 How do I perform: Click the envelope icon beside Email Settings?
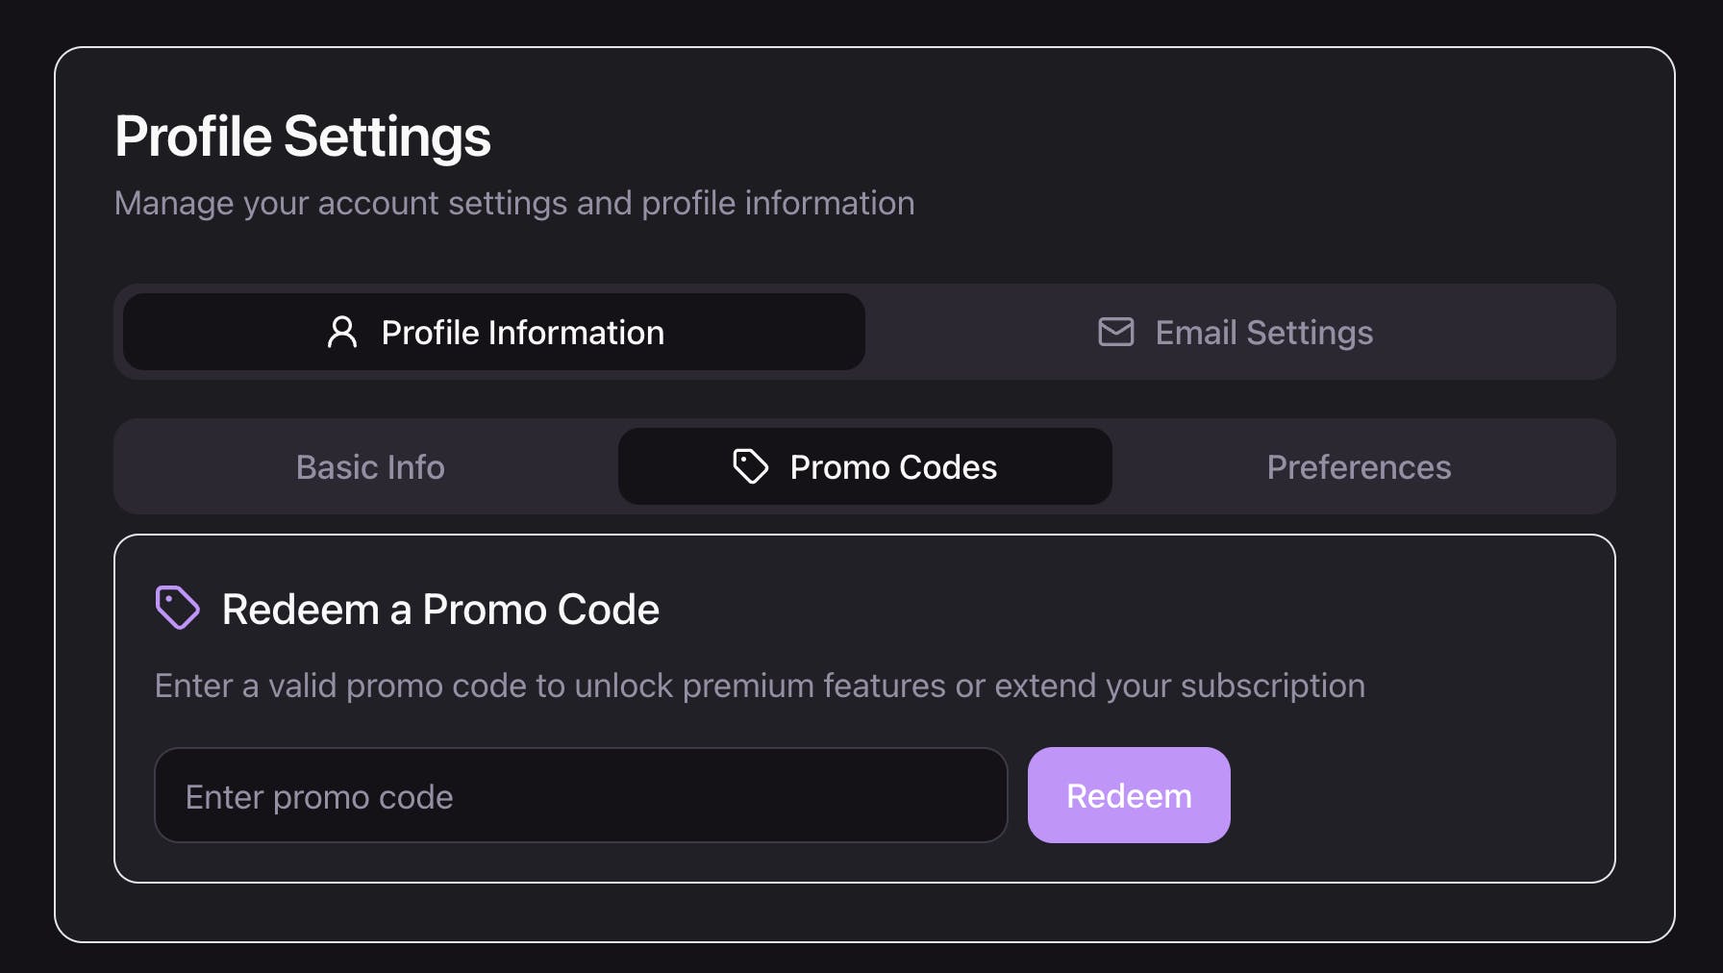(1116, 332)
